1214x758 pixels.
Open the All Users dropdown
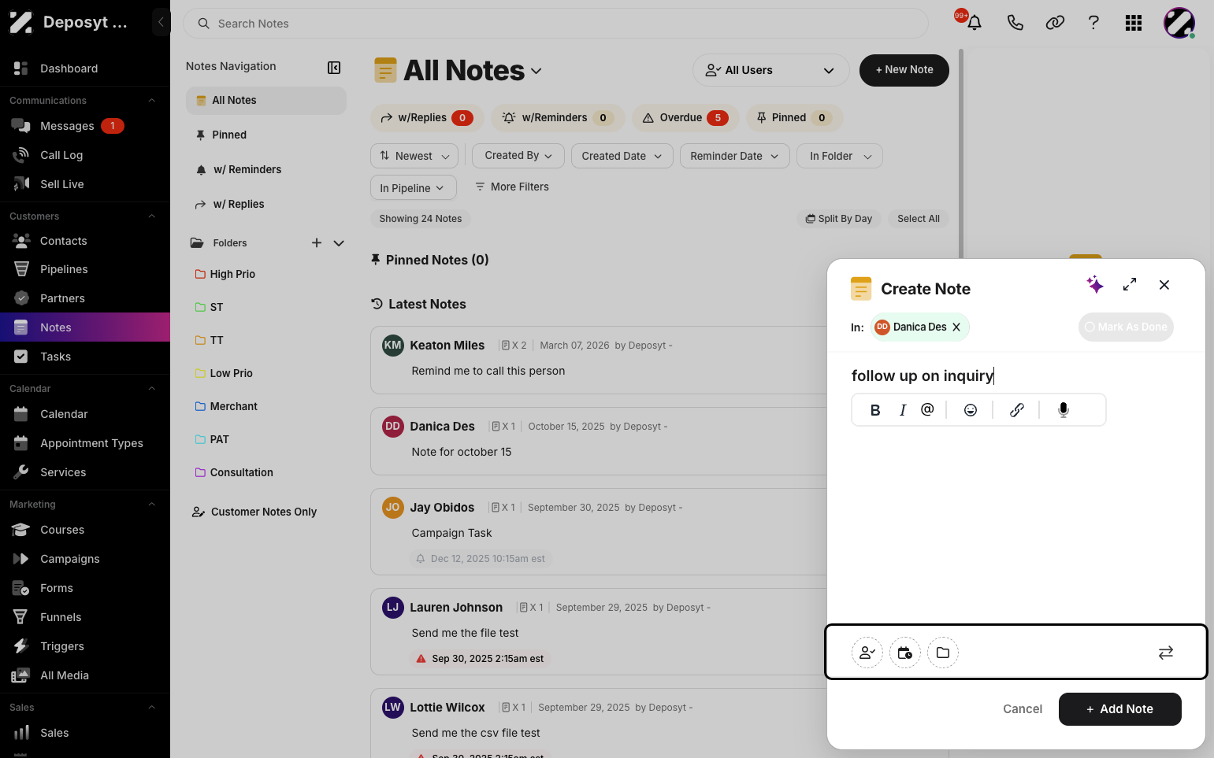pos(770,70)
